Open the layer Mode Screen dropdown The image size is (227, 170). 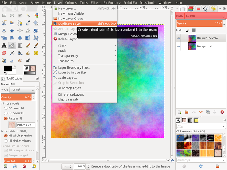205,16
